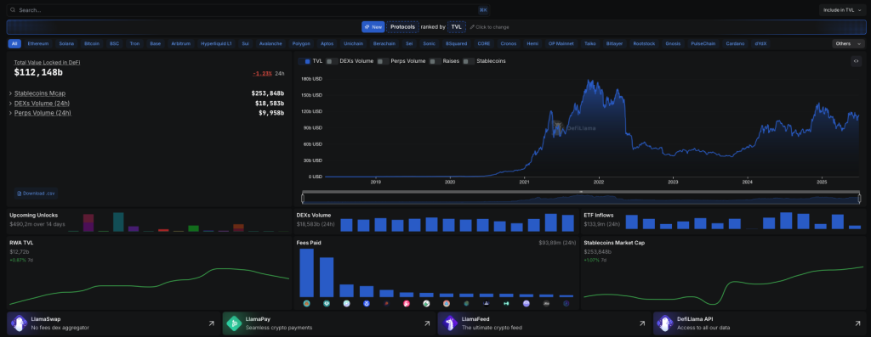Switch to the OP Mainnet chain tab
This screenshot has height=337, width=871.
(561, 43)
